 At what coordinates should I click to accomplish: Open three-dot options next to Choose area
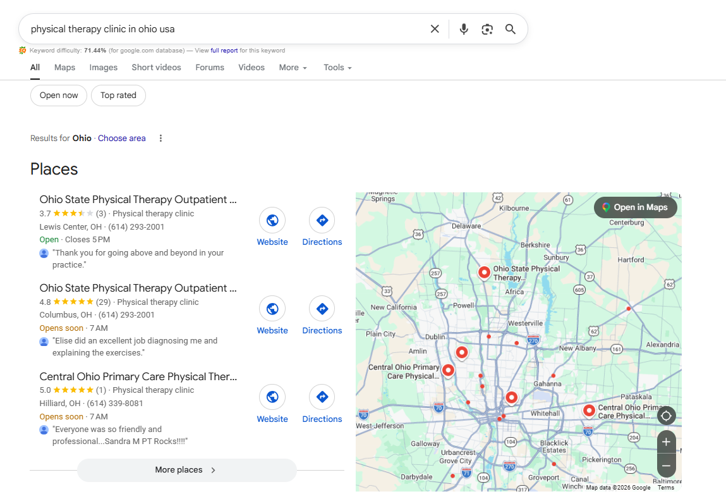pyautogui.click(x=160, y=139)
